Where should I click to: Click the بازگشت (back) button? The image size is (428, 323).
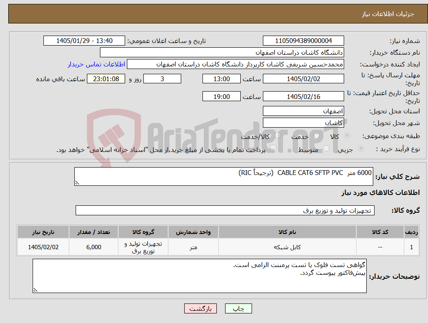(200, 309)
